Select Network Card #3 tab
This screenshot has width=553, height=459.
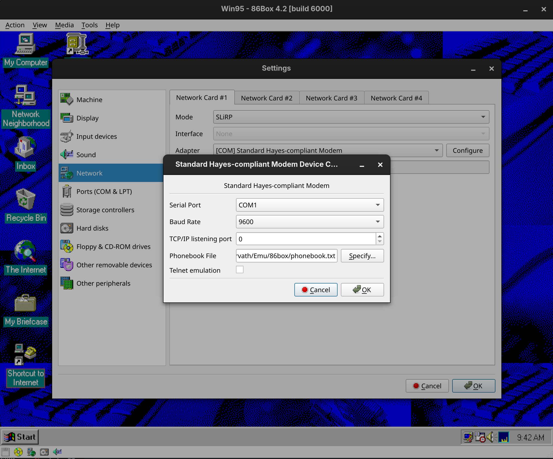[331, 98]
